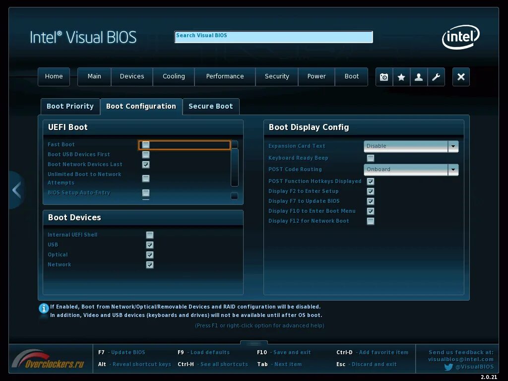Switch to Boot Priority subtab
This screenshot has height=381, width=508.
pyautogui.click(x=70, y=107)
